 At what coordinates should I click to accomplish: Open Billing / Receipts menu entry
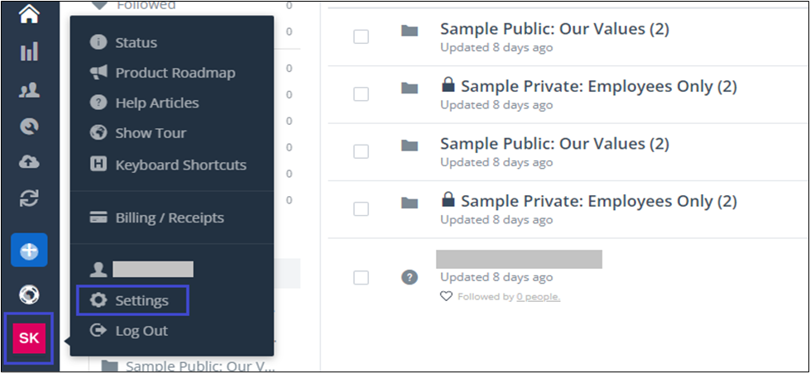point(170,218)
